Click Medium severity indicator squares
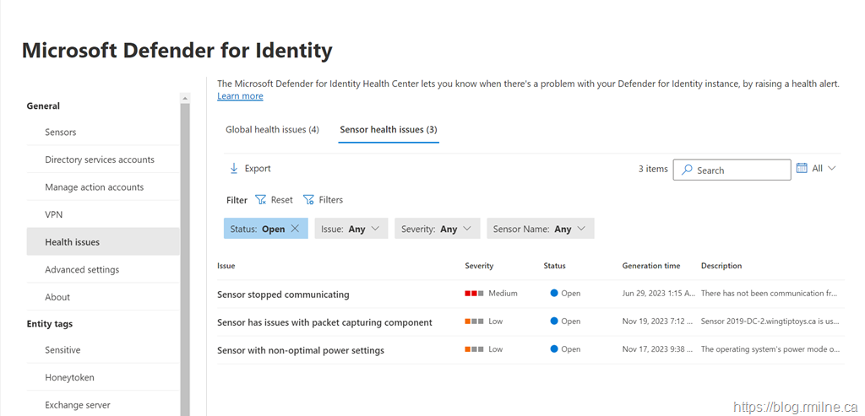 click(x=474, y=294)
